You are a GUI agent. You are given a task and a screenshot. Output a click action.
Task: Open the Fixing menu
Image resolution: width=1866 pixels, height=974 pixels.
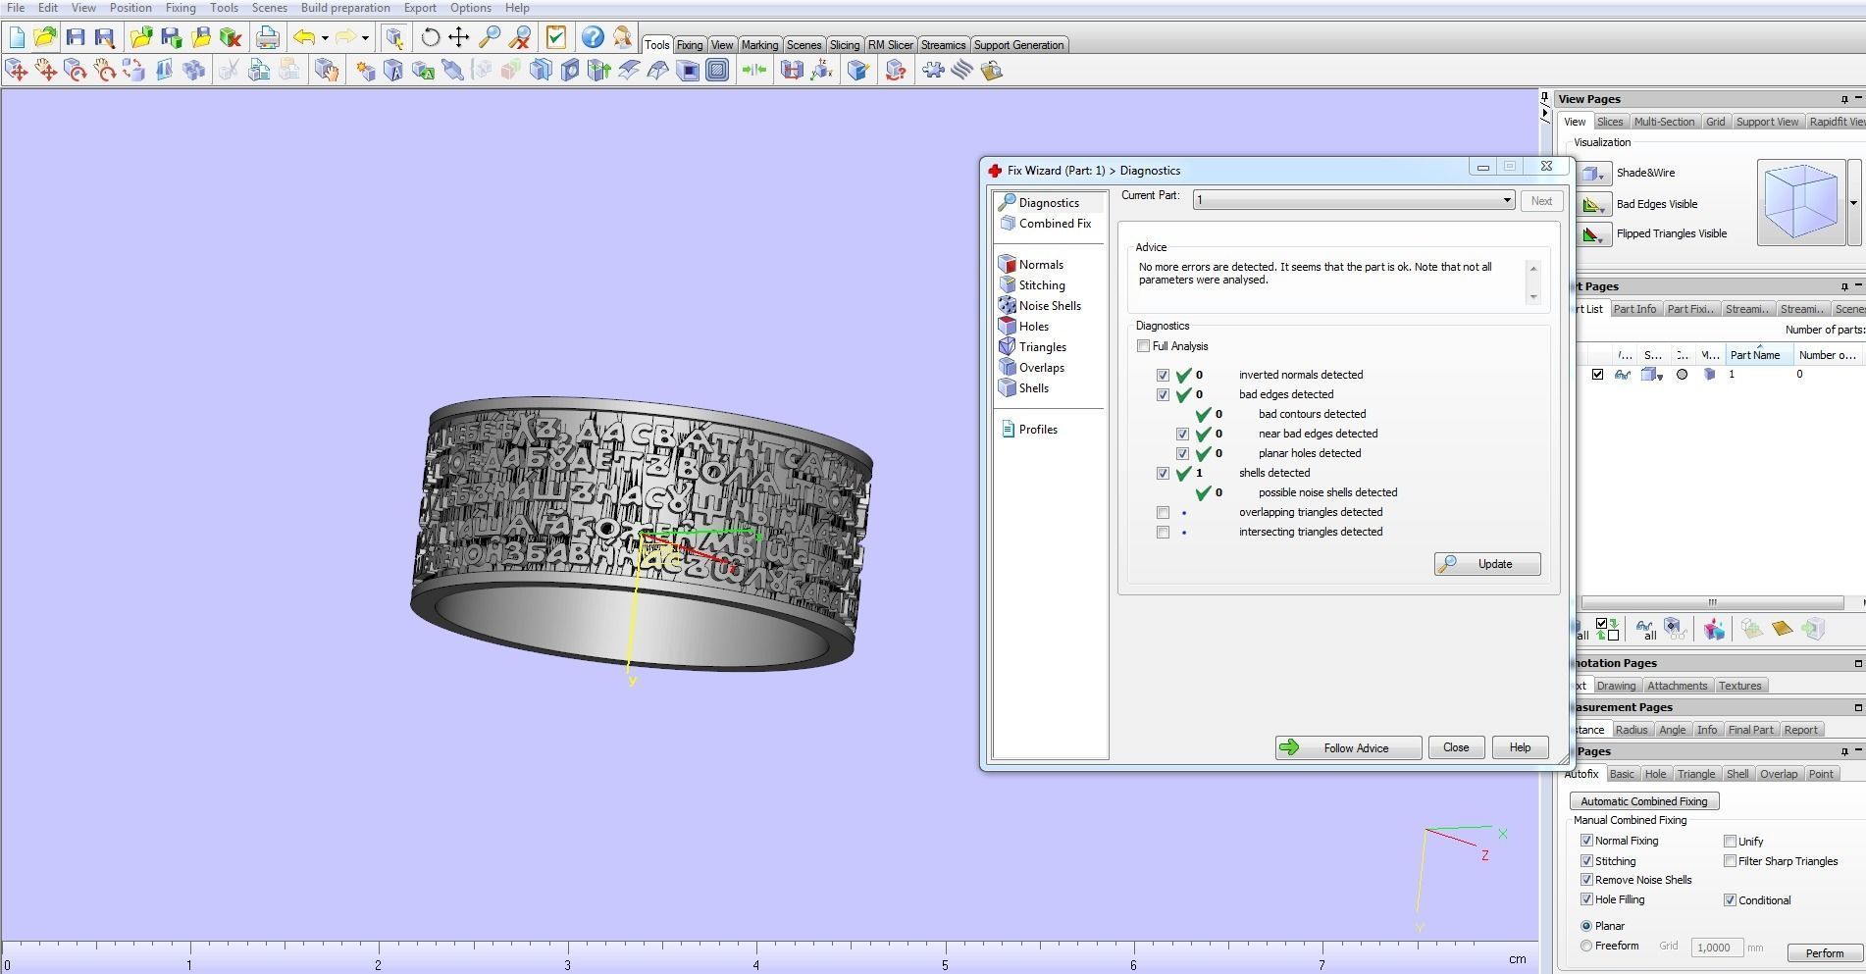(181, 8)
